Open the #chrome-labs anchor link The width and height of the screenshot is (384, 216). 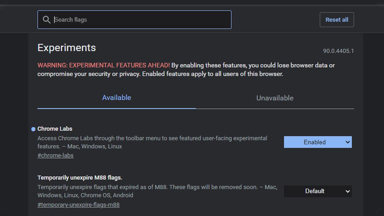point(55,156)
